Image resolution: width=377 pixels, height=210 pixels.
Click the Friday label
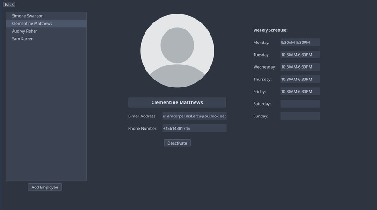260,92
